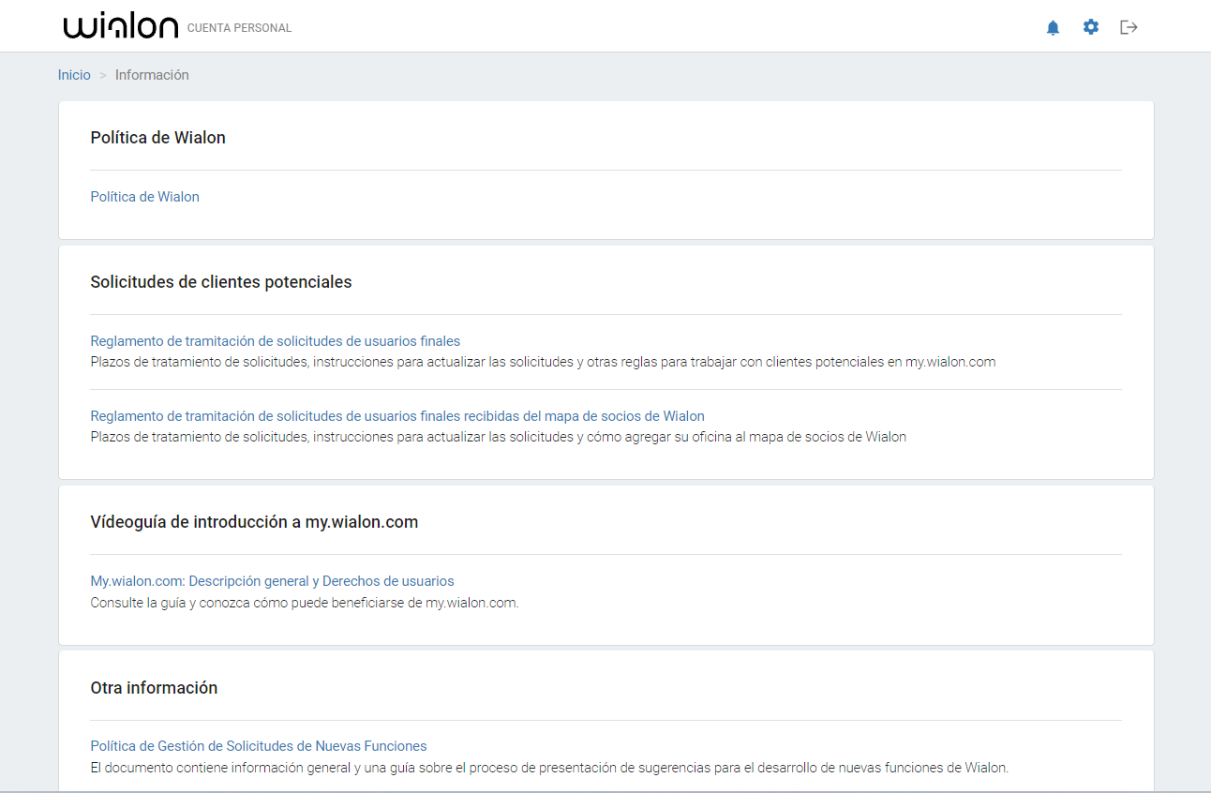Click the Vídeoguía de introducción section title
The height and width of the screenshot is (793, 1211).
(254, 521)
